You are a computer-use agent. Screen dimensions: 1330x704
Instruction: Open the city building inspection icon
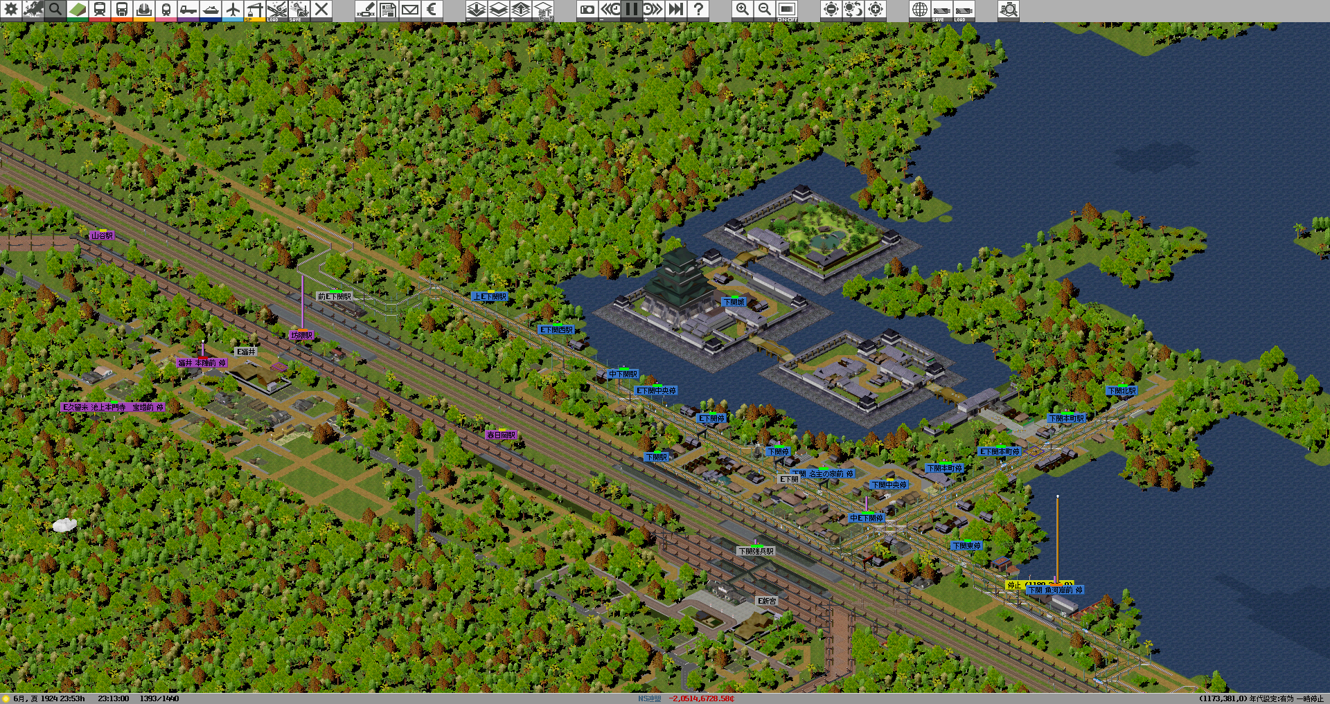(x=1009, y=10)
